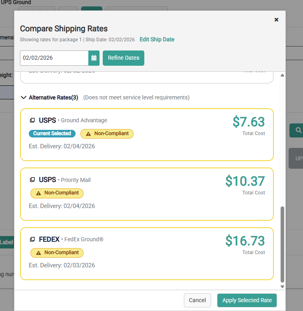The width and height of the screenshot is (303, 311).
Task: Apply the selected rate
Action: click(x=247, y=300)
